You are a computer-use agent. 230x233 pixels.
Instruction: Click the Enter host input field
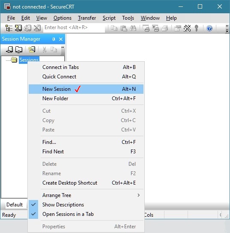74,28
